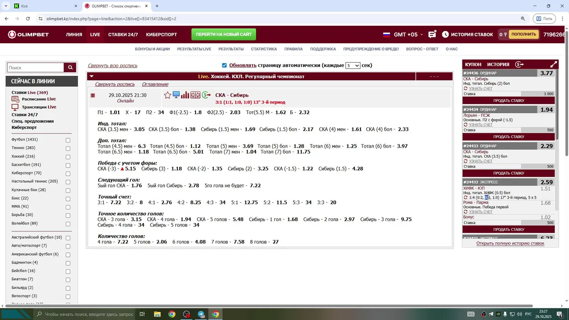Screen dimensions: 569x320
Task: Click ПЕРЕЙТИ НА НОВЫЙ САЙТ button
Action: point(224,34)
